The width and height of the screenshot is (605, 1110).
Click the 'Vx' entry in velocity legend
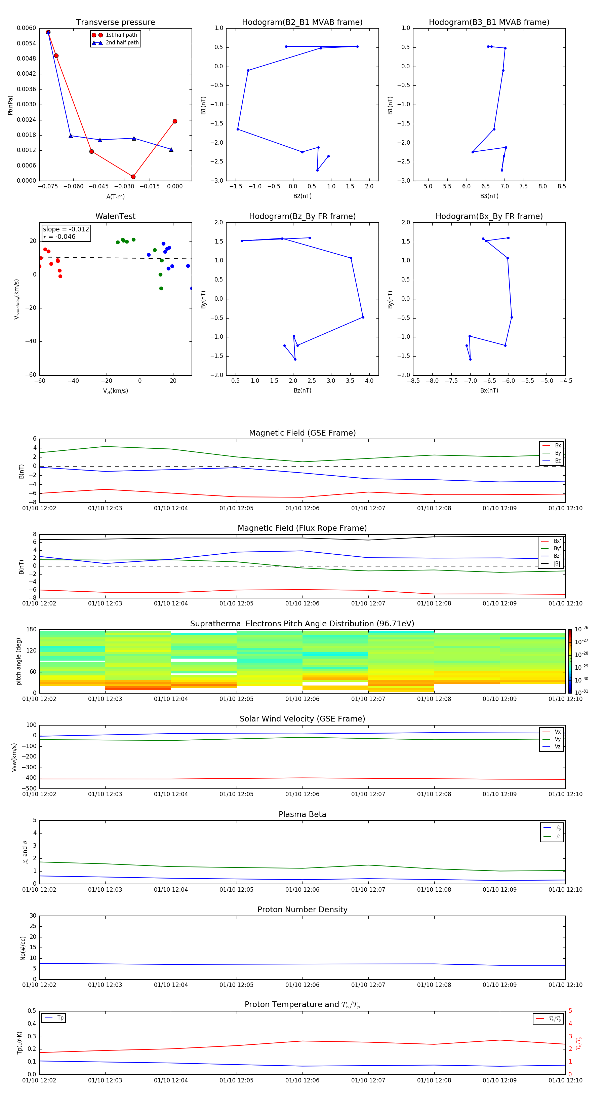tap(552, 732)
